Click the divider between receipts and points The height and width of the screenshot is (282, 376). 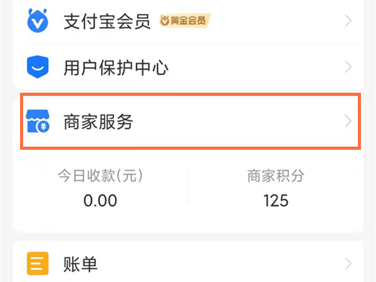pos(188,188)
